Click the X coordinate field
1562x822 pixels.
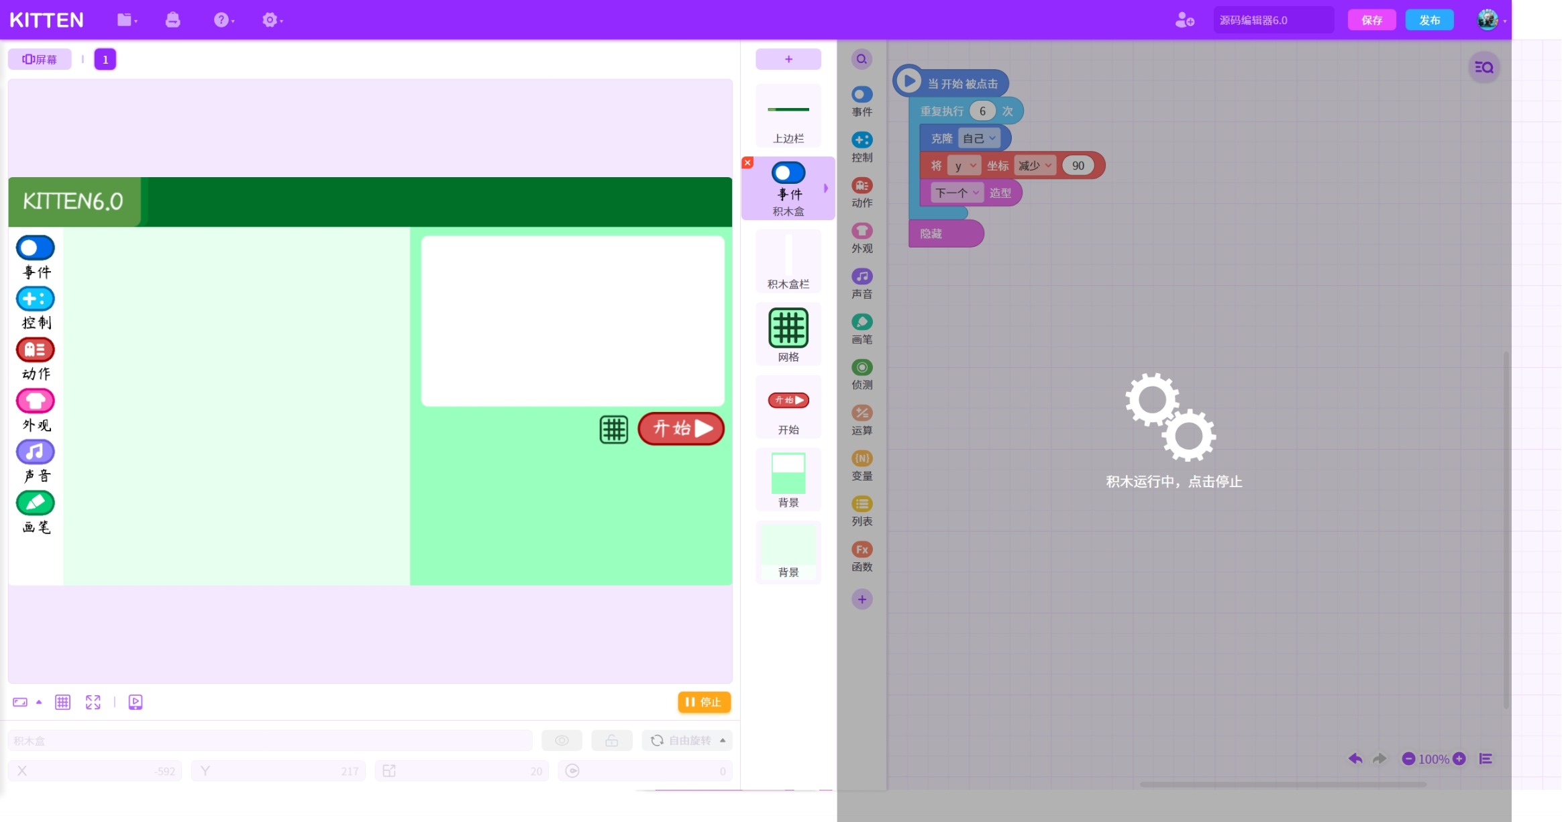(x=95, y=771)
